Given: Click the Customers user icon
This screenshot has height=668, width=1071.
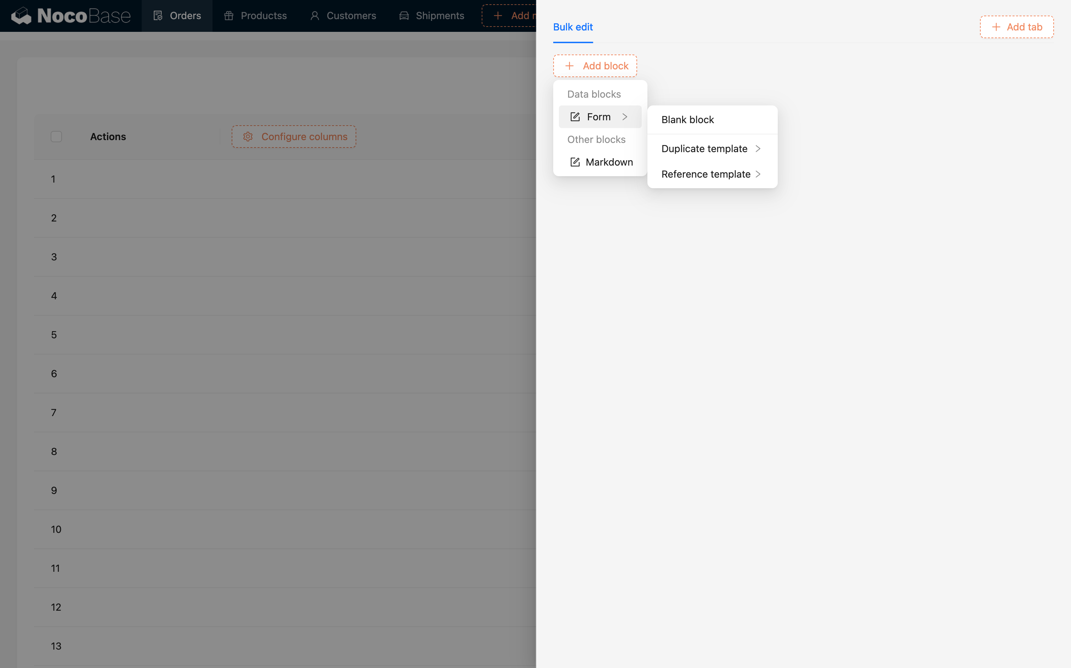Looking at the screenshot, I should point(314,16).
